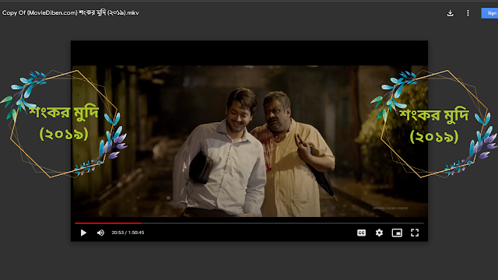Open video settings gear
Screen dimensions: 498x280
tap(379, 233)
